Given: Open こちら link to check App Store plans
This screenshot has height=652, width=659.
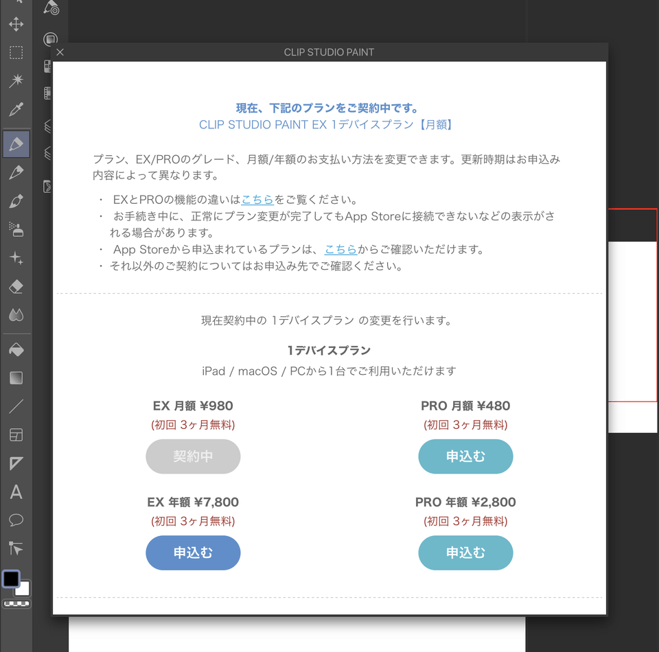Looking at the screenshot, I should coord(341,250).
